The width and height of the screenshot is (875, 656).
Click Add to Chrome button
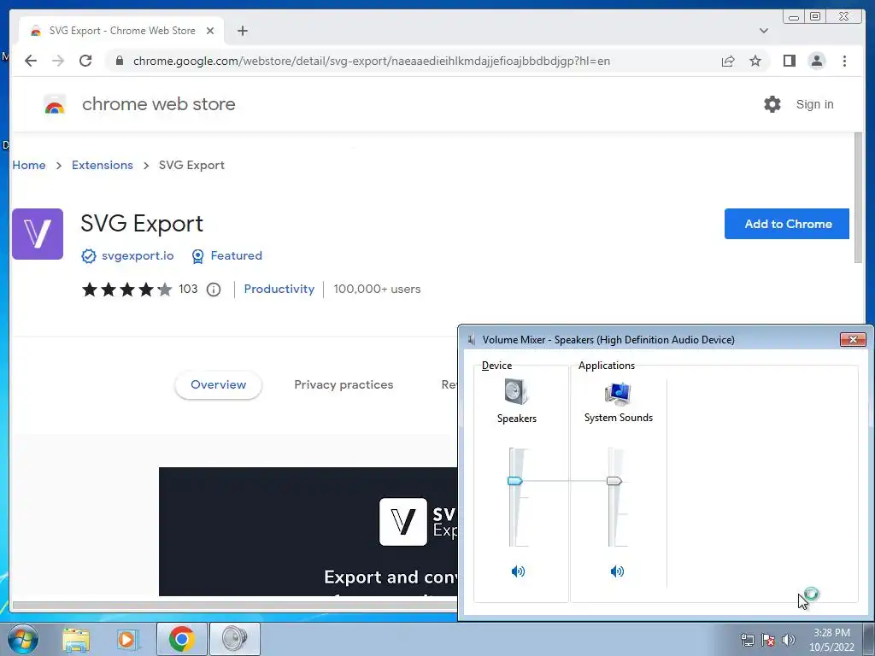(x=787, y=224)
